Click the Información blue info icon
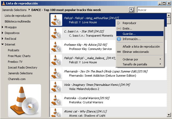This screenshot has width=172, height=119. pos(119,39)
